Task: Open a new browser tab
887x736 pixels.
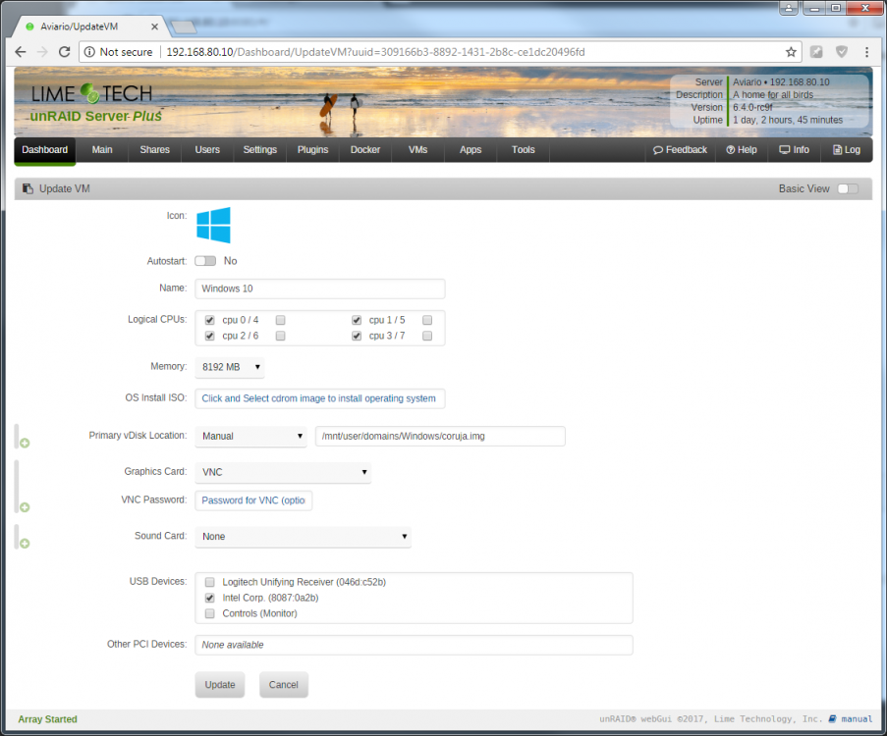Action: pos(184,26)
